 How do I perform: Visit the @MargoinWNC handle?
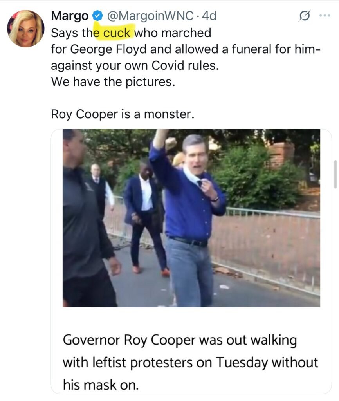click(150, 16)
